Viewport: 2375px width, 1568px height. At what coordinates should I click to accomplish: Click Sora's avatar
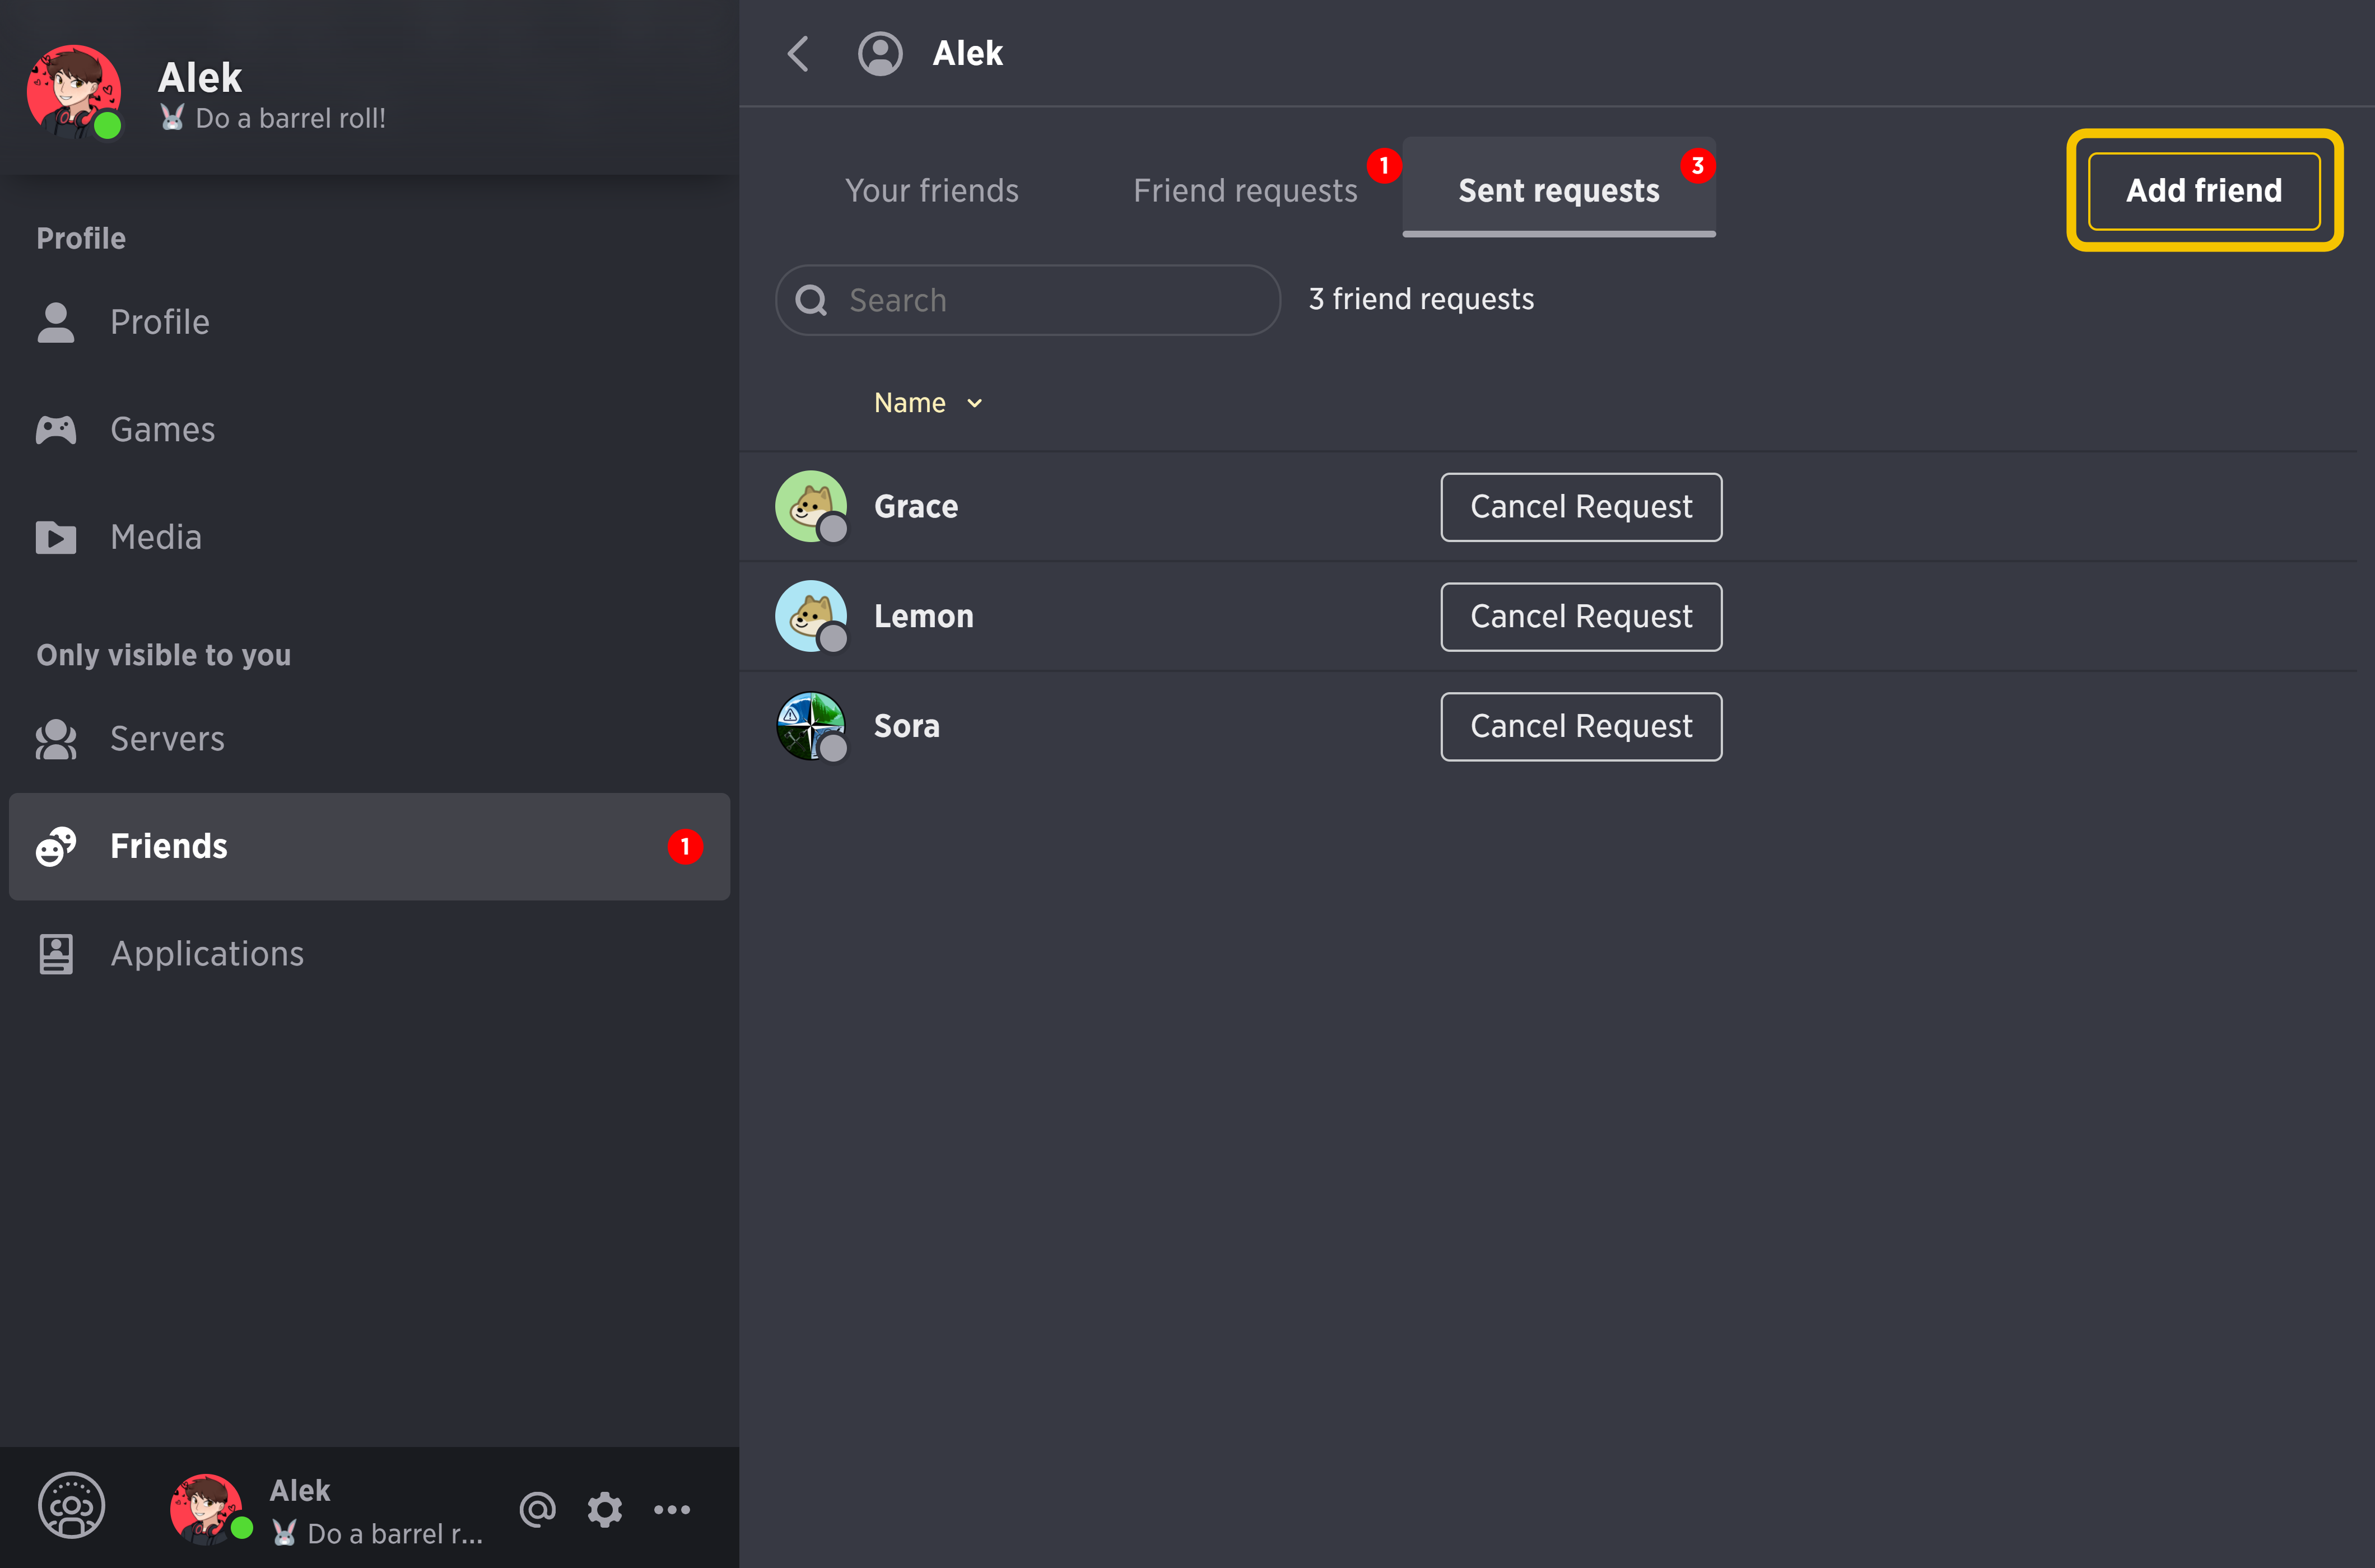[x=811, y=726]
